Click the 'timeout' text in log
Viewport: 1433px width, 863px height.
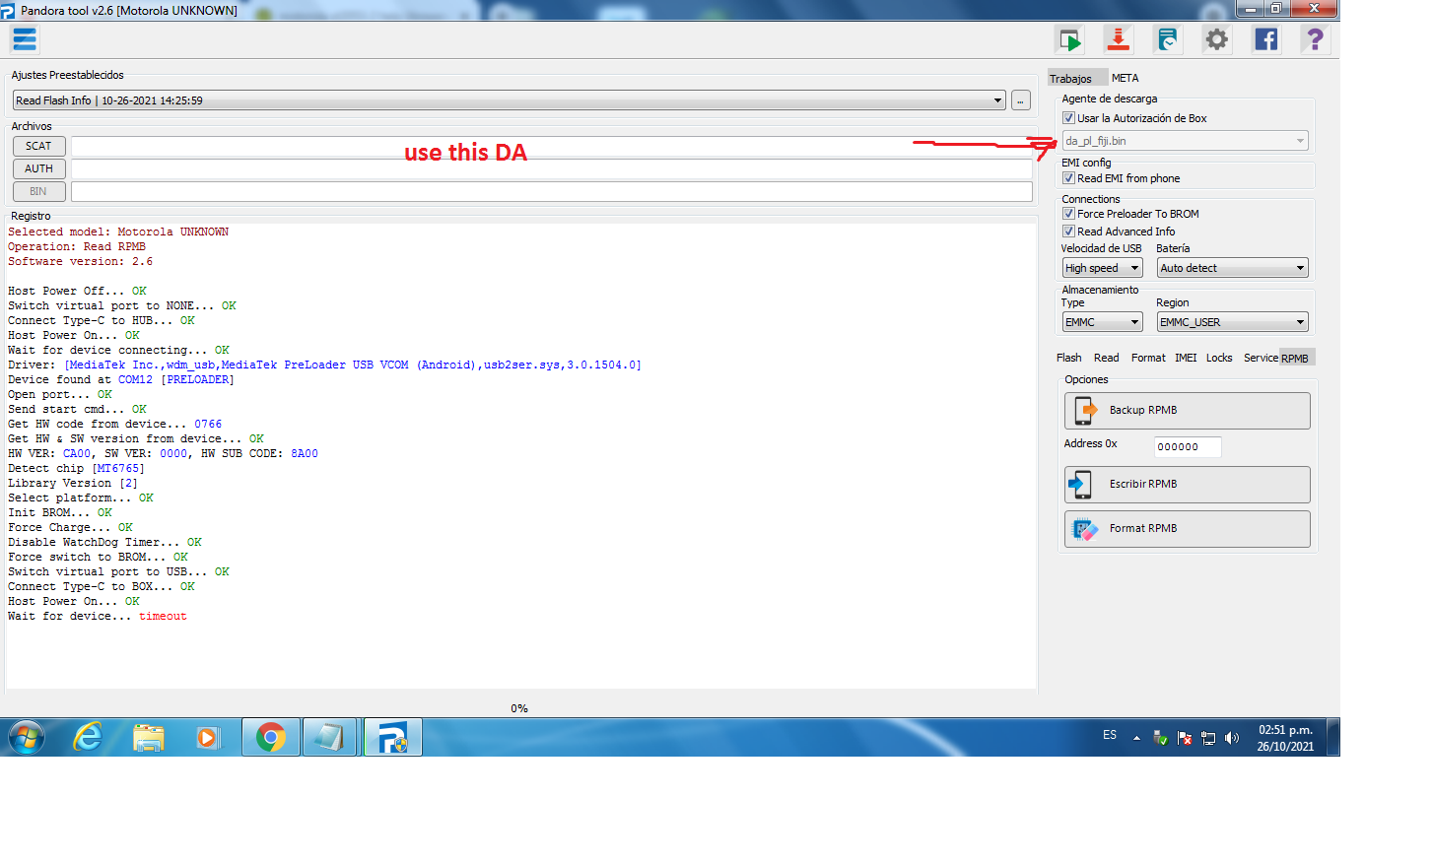163,617
